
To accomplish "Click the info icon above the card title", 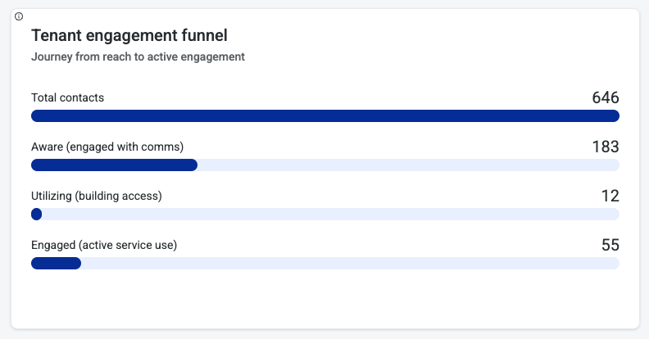I will coord(19,16).
